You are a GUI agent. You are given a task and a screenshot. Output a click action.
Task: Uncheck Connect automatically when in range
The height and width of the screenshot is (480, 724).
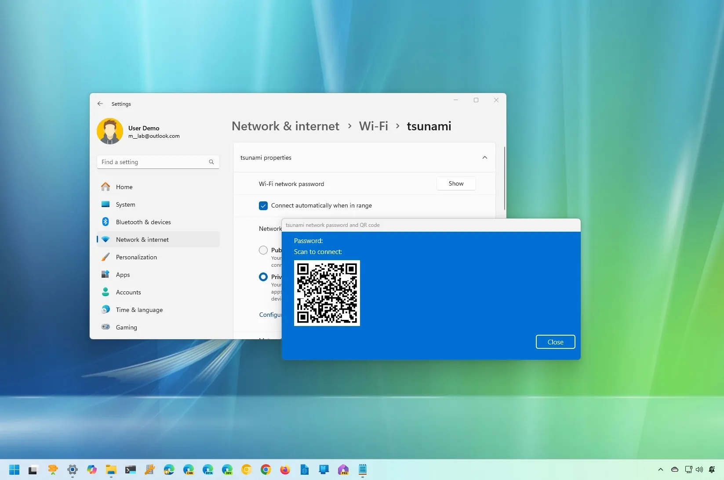tap(263, 205)
